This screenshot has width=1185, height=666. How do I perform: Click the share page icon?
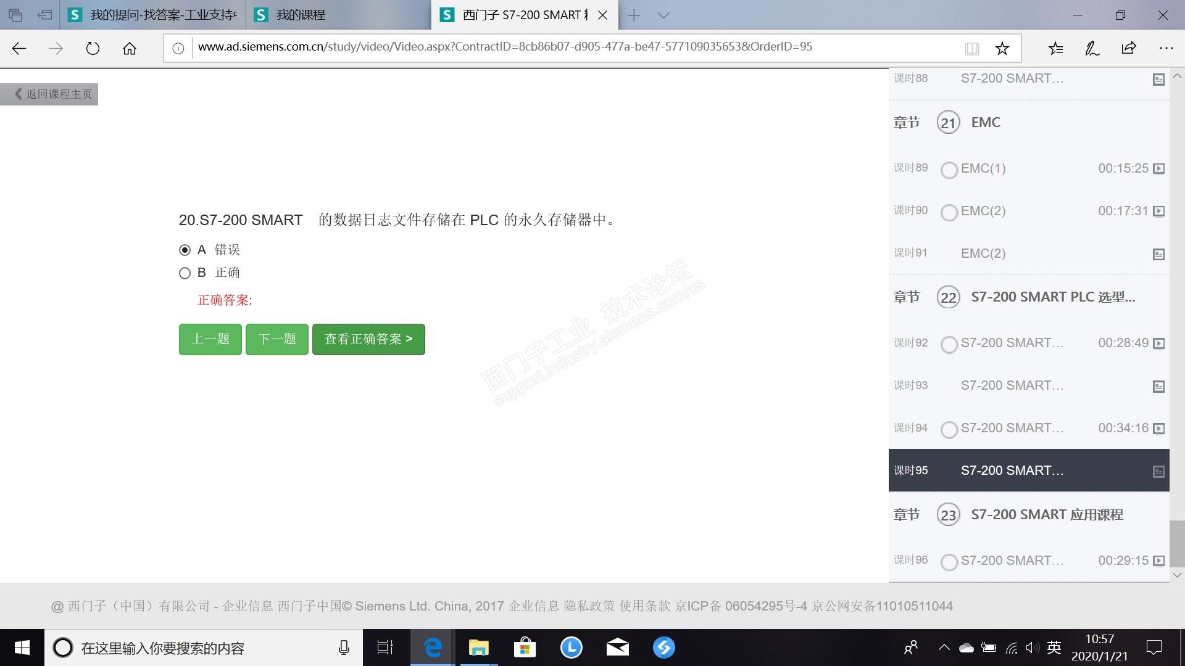(1129, 48)
